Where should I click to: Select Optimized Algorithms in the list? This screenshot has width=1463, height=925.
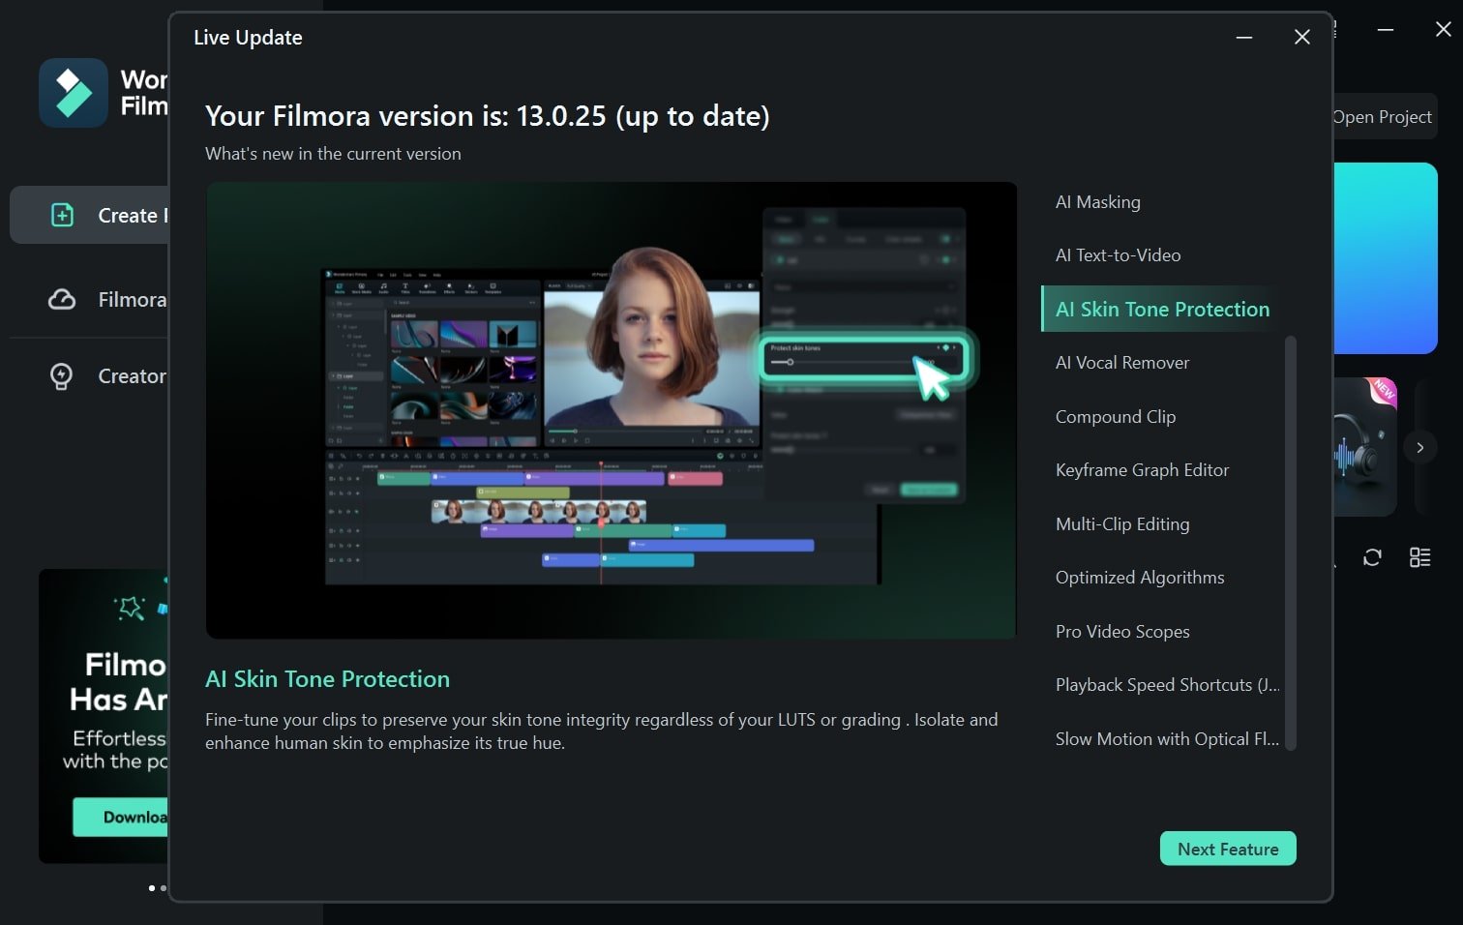pyautogui.click(x=1139, y=578)
